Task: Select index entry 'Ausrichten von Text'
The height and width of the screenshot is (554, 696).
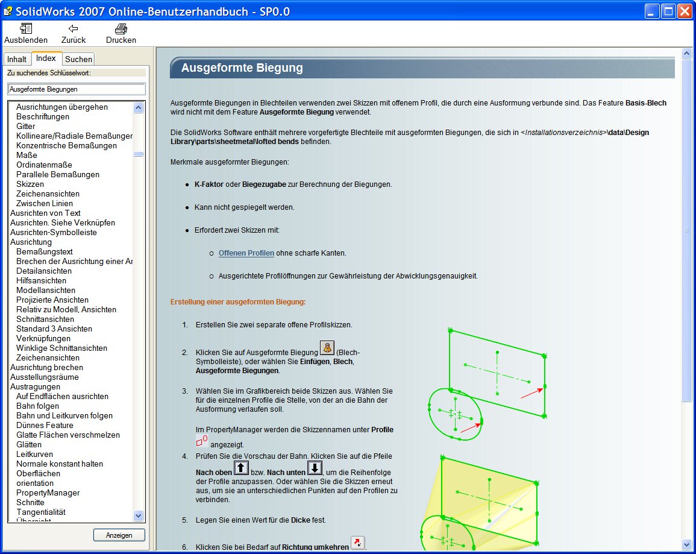Action: tap(45, 213)
